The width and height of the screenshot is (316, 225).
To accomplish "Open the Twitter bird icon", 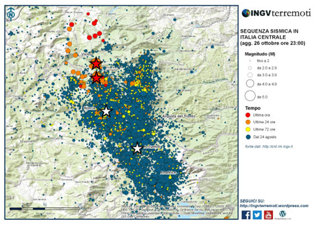I will pyautogui.click(x=257, y=215).
